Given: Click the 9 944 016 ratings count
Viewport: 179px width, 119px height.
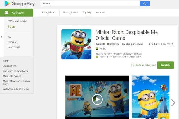Looking at the screenshot, I should (166, 44).
